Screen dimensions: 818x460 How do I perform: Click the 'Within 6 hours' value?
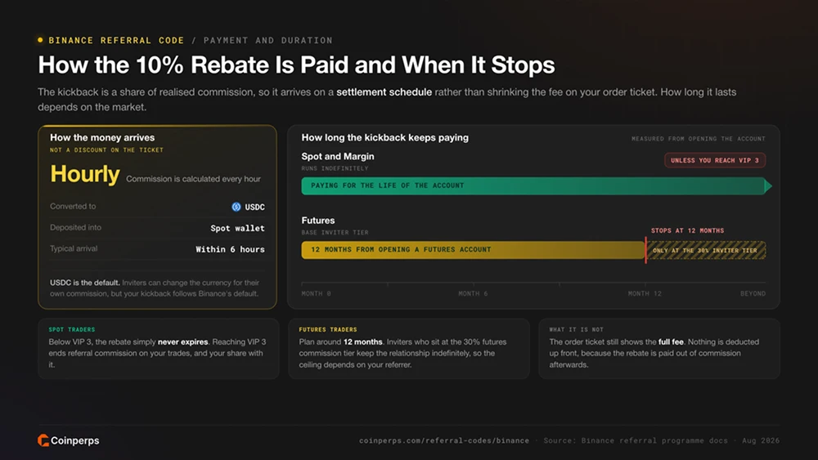[x=230, y=249]
